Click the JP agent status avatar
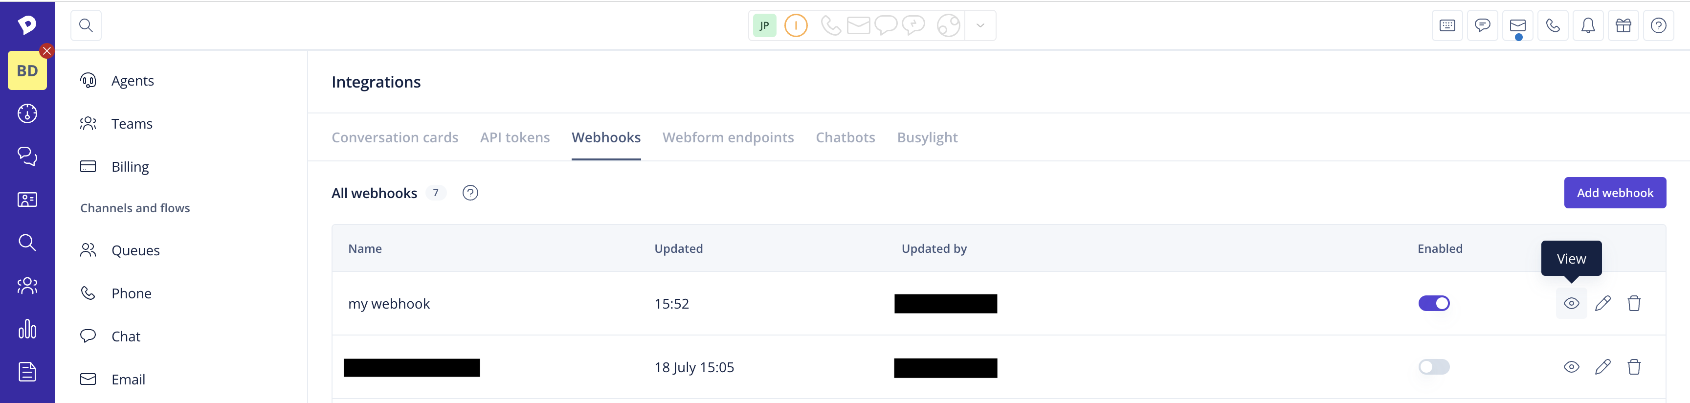Image resolution: width=1690 pixels, height=403 pixels. 764,25
